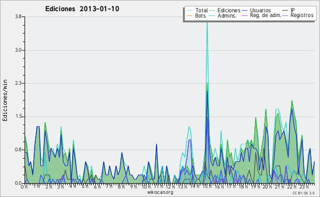Image resolution: width=320 pixels, height=197 pixels.
Task: Click the Reg. de adm. legend entry
Action: 262,15
